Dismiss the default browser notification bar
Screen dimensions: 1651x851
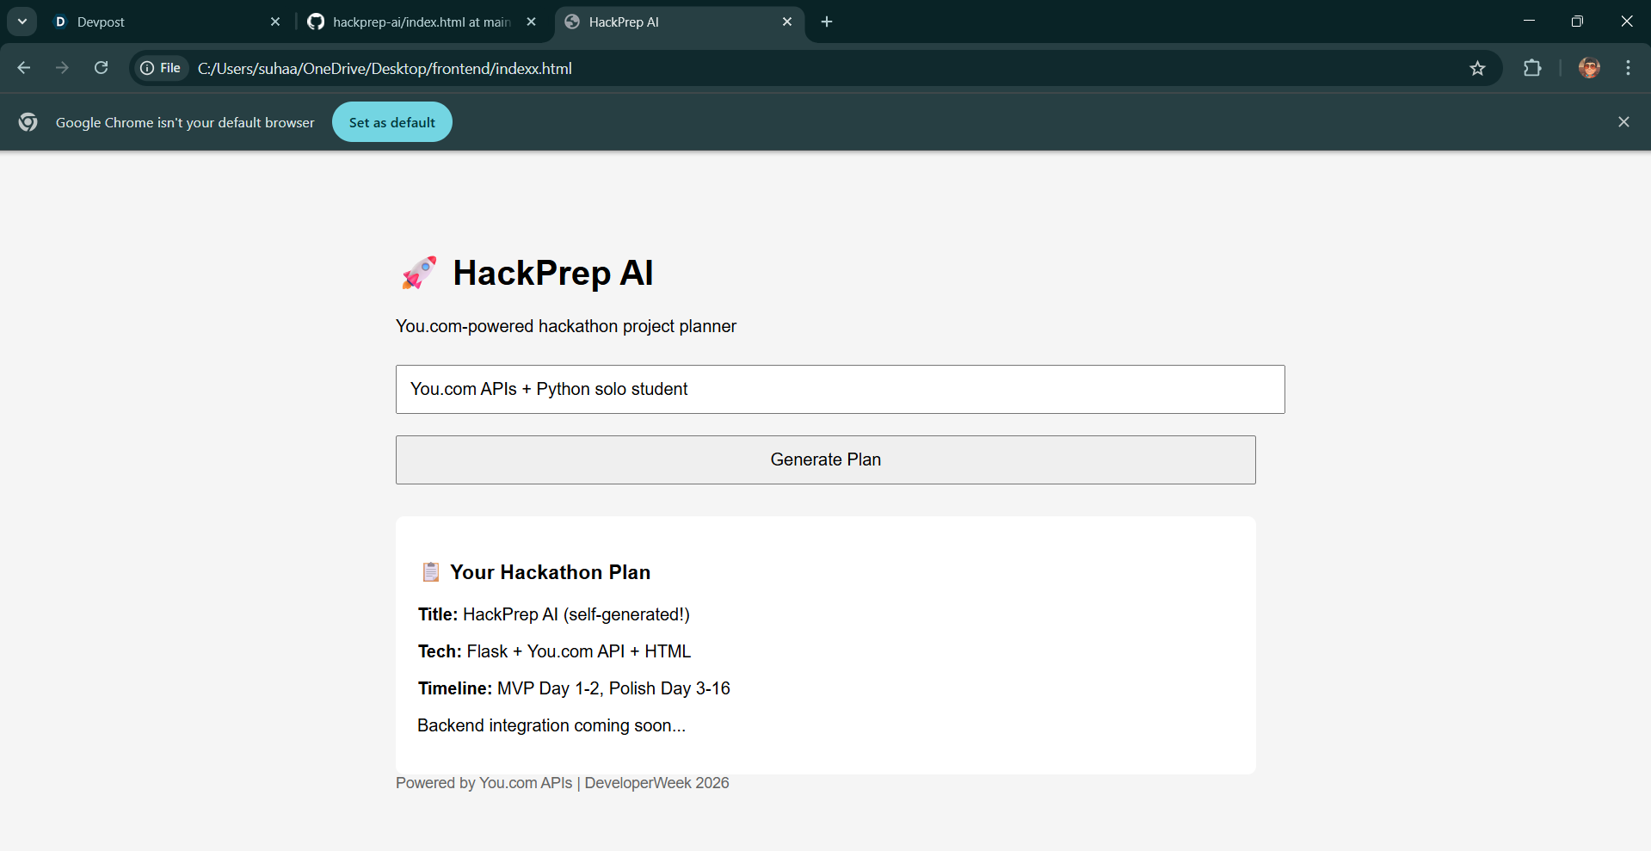1623,122
